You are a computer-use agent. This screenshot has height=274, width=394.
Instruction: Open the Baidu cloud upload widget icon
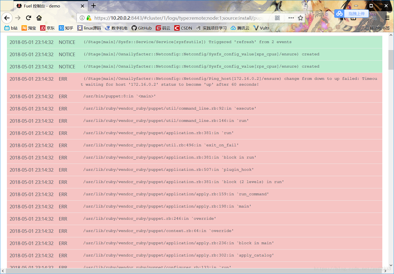tap(339, 14)
